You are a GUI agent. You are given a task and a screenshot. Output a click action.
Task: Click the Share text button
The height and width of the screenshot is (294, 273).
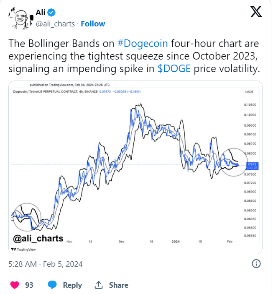119,285
